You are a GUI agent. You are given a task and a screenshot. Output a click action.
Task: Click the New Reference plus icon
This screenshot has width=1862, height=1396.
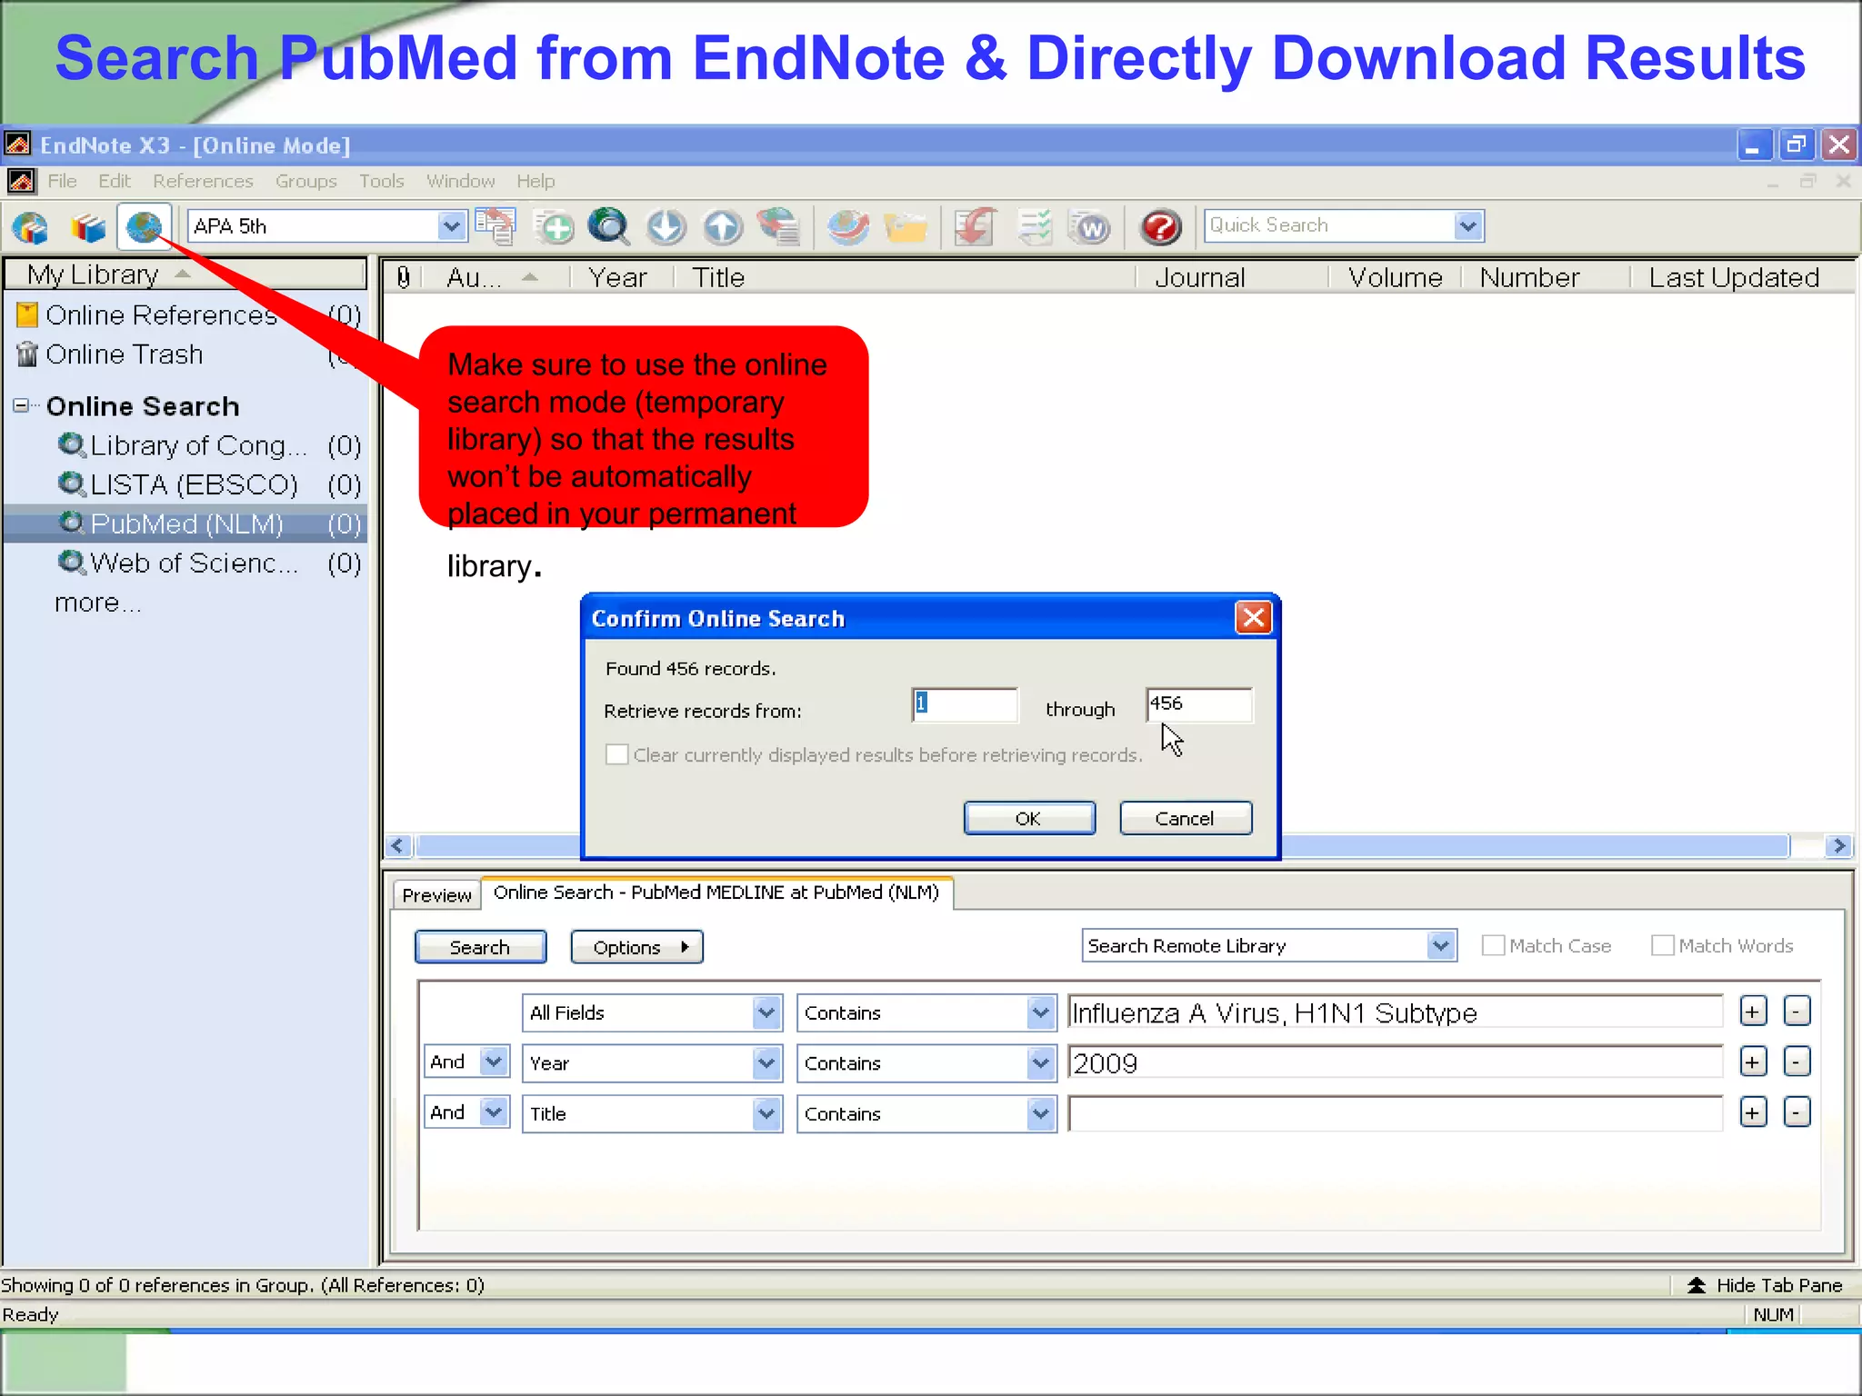tap(554, 227)
